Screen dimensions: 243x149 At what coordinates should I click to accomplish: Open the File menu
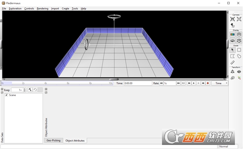click(4, 8)
